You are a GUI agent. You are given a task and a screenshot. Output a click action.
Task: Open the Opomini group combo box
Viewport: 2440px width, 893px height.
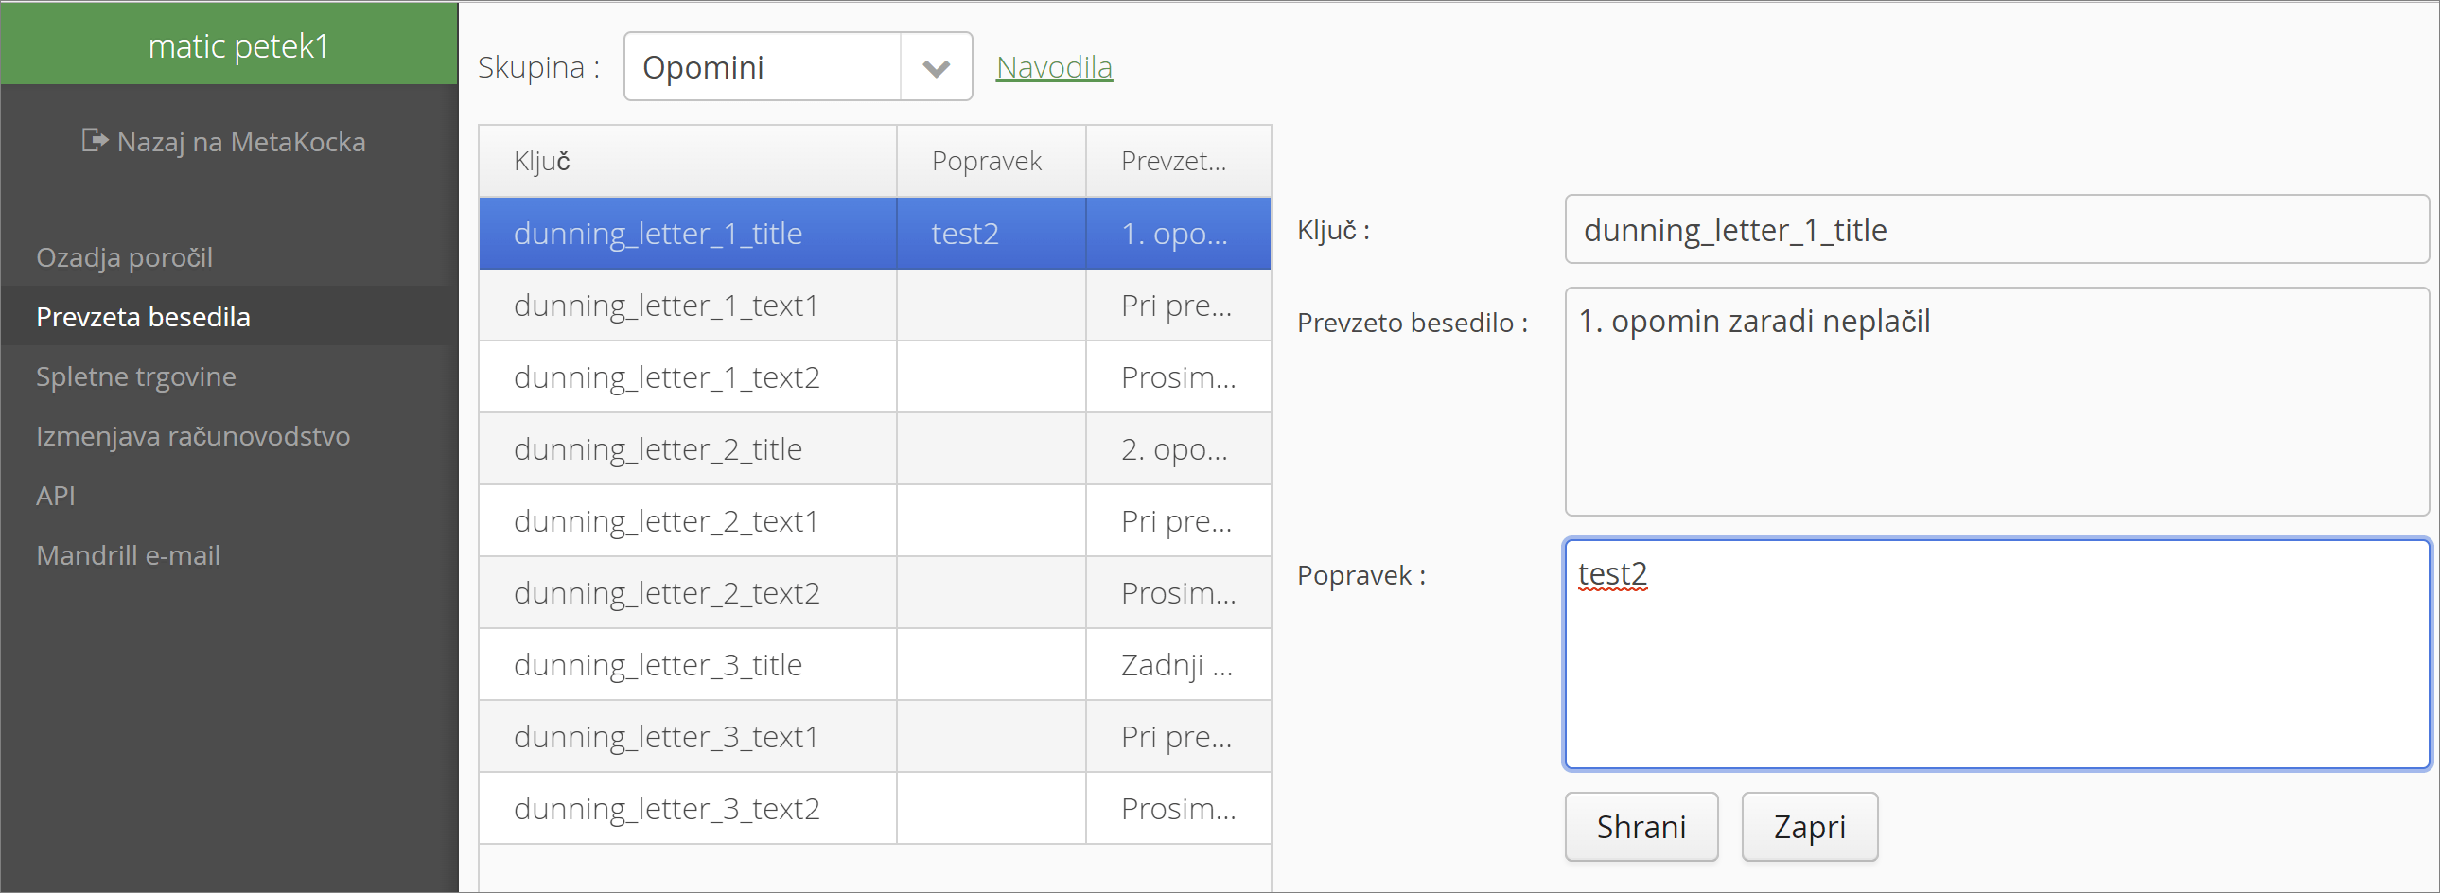(x=798, y=67)
